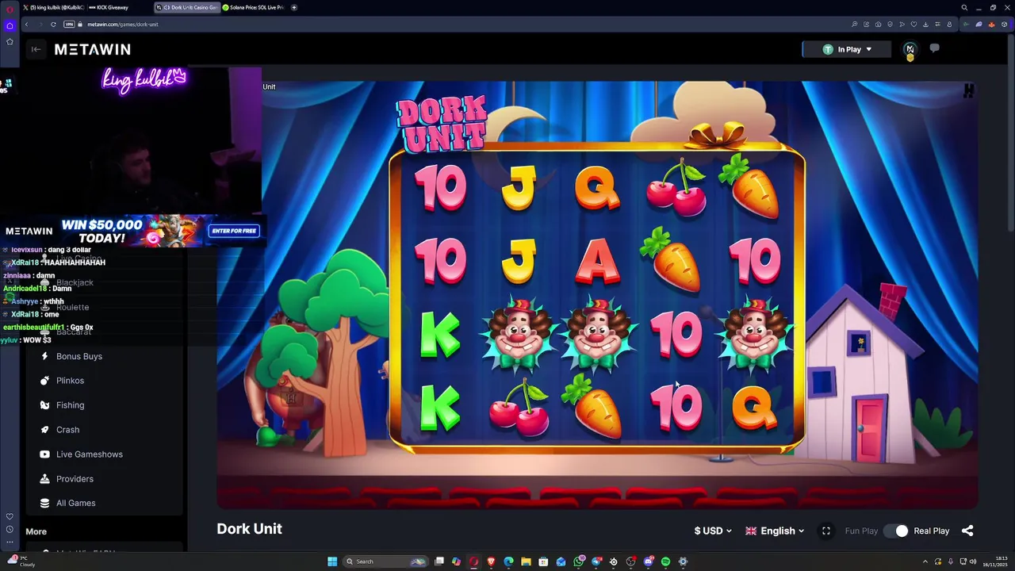The image size is (1015, 571).
Task: Open the MetaWin logo home link
Action: pos(92,49)
